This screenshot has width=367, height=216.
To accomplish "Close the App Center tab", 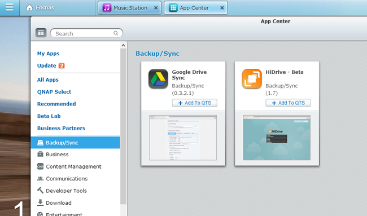I will (x=222, y=8).
